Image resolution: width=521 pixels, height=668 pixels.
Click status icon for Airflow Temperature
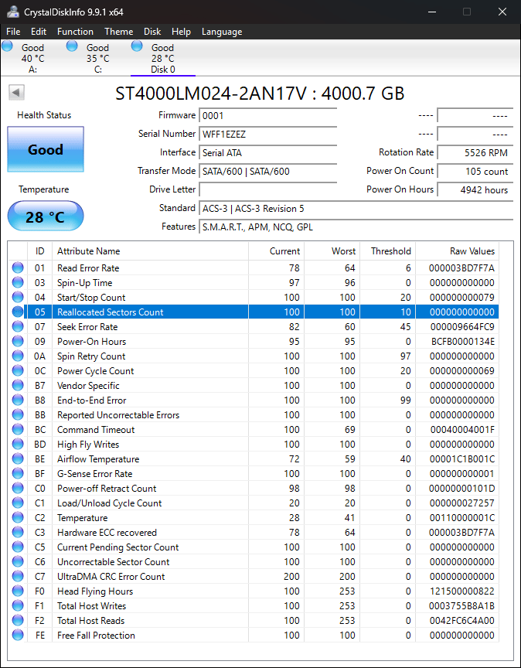click(x=18, y=458)
